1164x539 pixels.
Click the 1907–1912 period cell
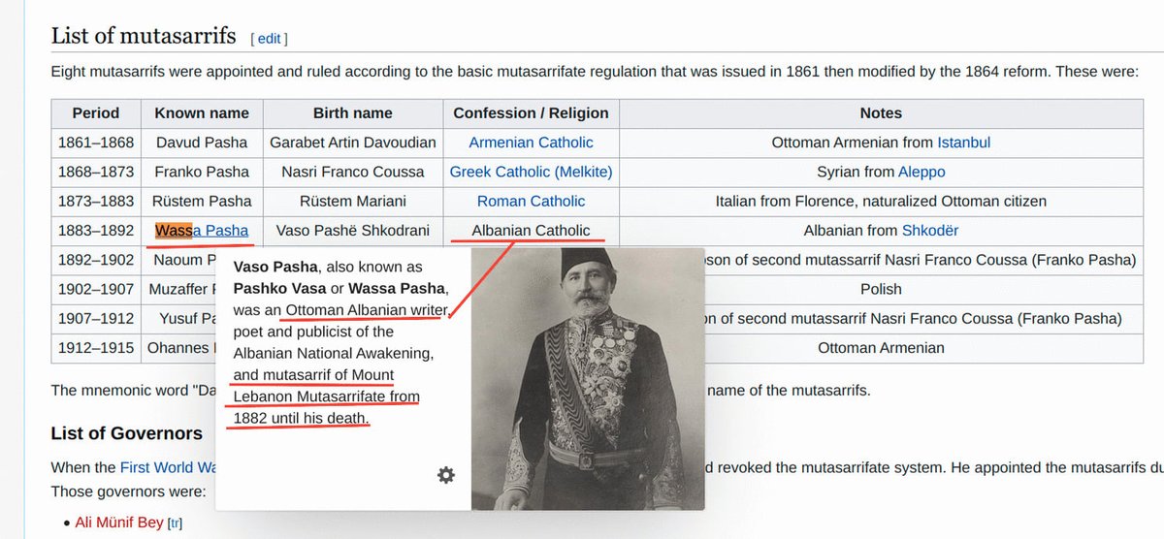tap(96, 318)
